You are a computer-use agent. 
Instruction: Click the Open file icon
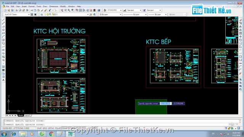click(9, 10)
